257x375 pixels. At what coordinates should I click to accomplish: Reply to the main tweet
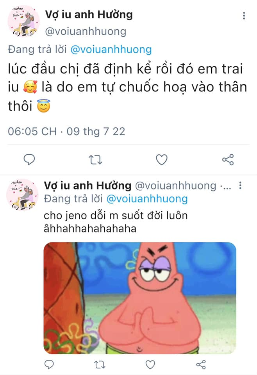pyautogui.click(x=29, y=159)
